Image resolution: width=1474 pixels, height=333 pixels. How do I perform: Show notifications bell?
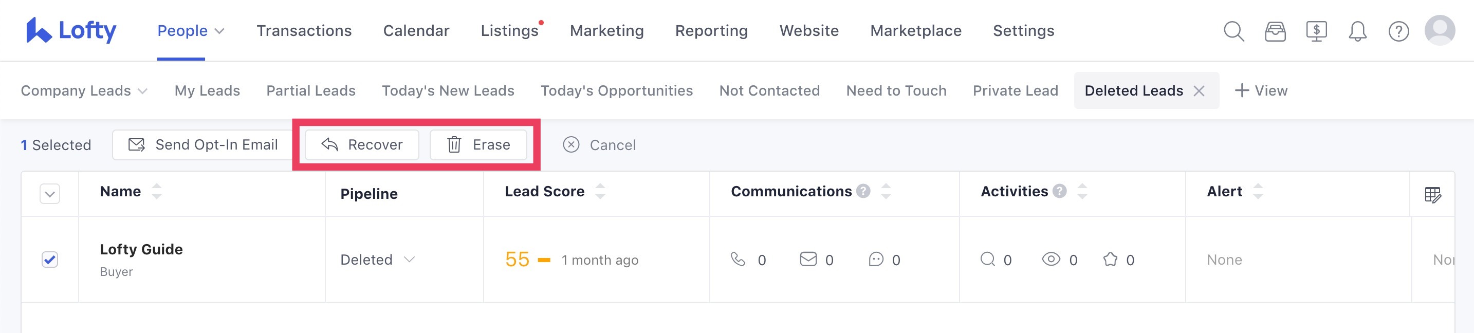point(1357,31)
